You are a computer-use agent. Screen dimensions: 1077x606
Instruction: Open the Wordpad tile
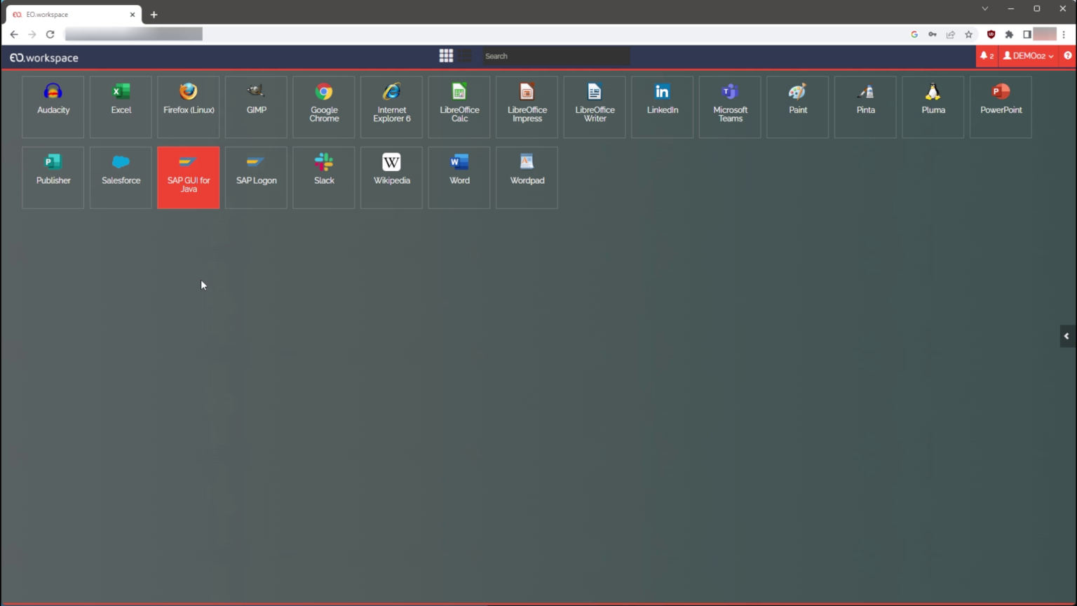tap(527, 177)
